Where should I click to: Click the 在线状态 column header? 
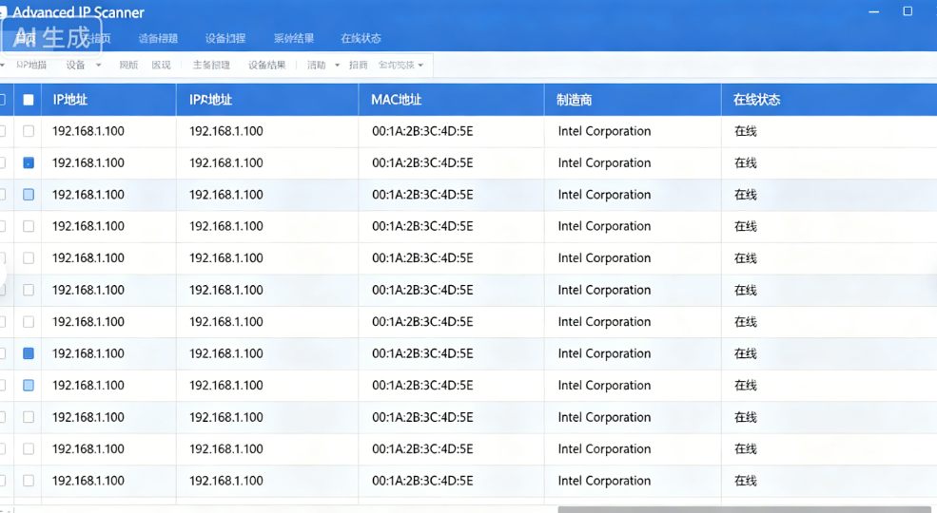tap(756, 100)
